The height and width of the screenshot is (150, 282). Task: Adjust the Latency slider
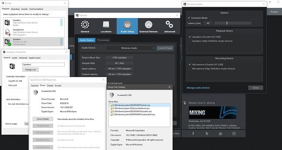coord(226,23)
